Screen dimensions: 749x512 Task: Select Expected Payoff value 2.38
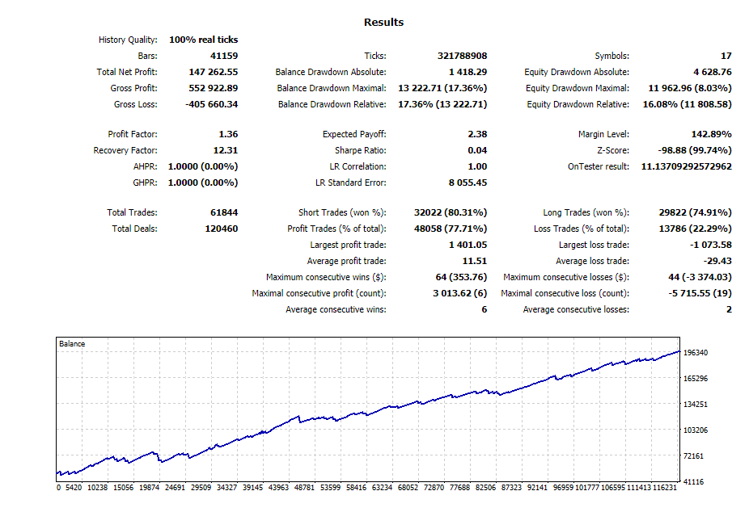point(478,134)
